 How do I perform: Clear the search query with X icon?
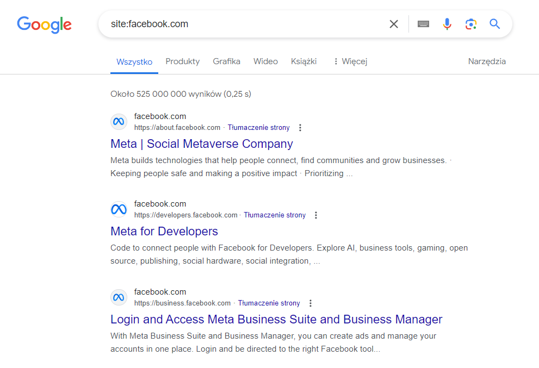(x=394, y=24)
